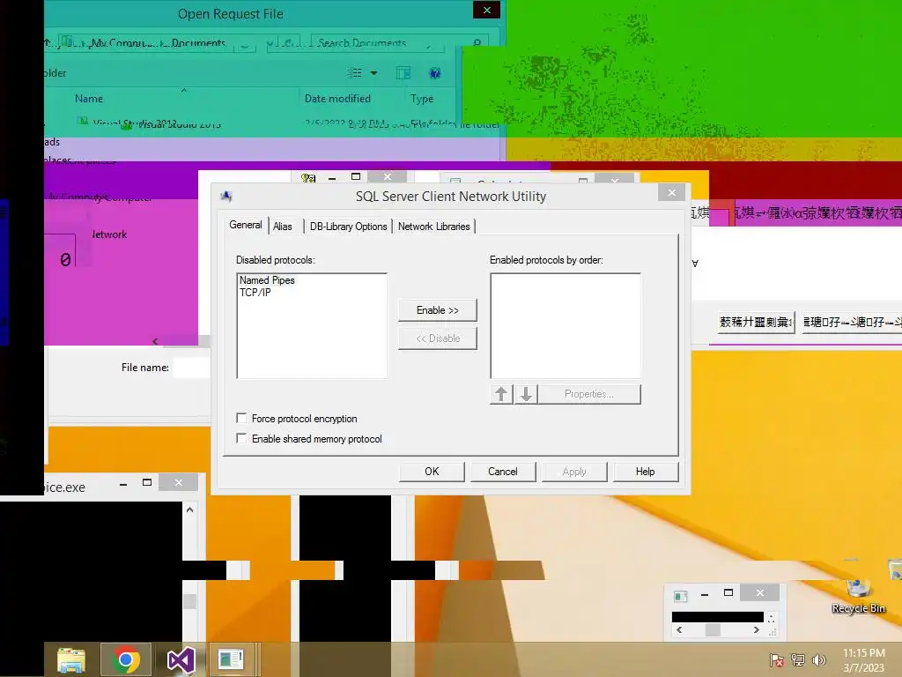Click the << Disable button
Image resolution: width=902 pixels, height=677 pixels.
437,338
